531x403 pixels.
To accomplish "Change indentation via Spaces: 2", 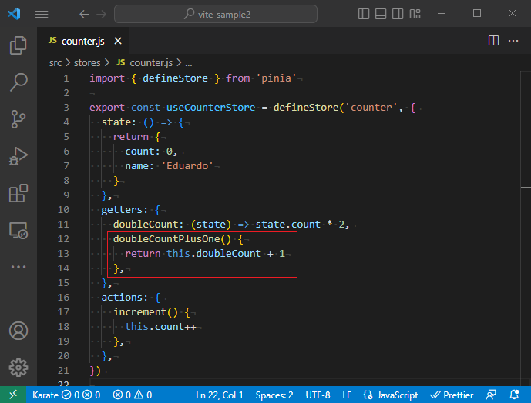I will (274, 395).
